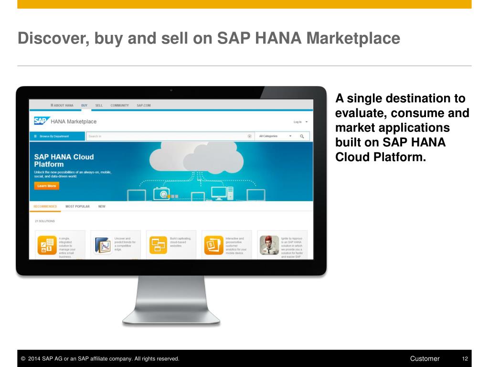The height and width of the screenshot is (367, 489).
Task: Open the SAP.COM navigation link
Action: [143, 106]
